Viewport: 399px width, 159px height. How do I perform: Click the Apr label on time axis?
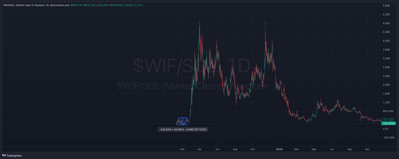point(200,149)
